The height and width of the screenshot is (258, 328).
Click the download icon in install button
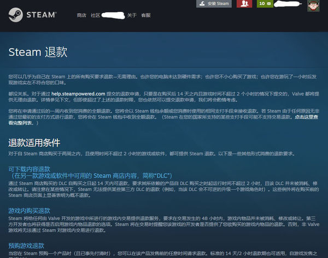pos(202,4)
